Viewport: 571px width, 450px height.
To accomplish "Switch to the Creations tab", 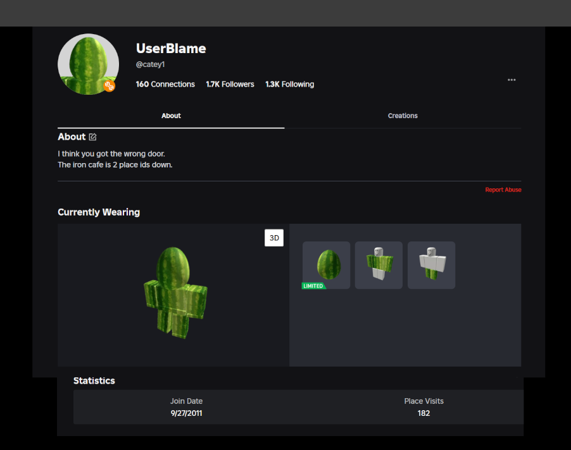I will [x=403, y=116].
